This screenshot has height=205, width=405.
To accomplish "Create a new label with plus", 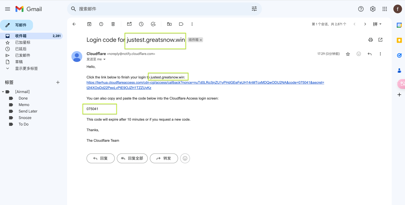I will pos(58,82).
